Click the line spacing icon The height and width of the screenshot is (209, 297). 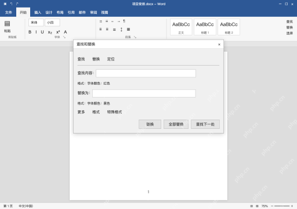pyautogui.click(x=121, y=30)
